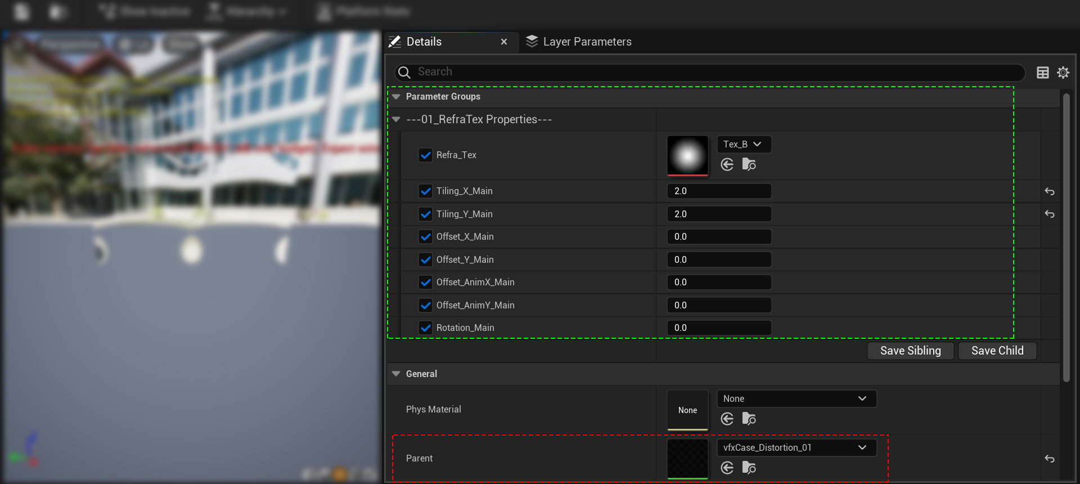Viewport: 1080px width, 484px height.
Task: Click the Rotation_Main value field
Action: click(x=719, y=328)
